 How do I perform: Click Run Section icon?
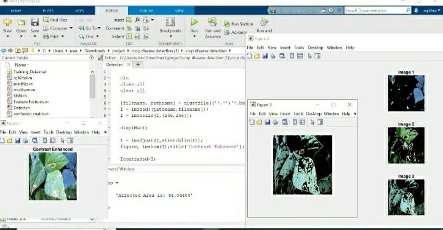[x=227, y=24]
